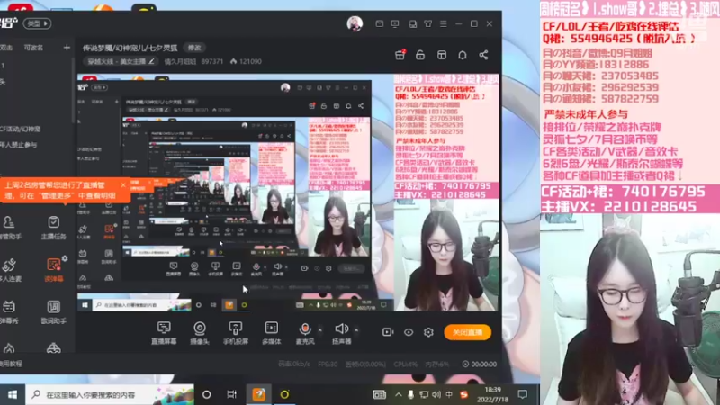
Task: Toggle the room lock icon
Action: click(420, 55)
